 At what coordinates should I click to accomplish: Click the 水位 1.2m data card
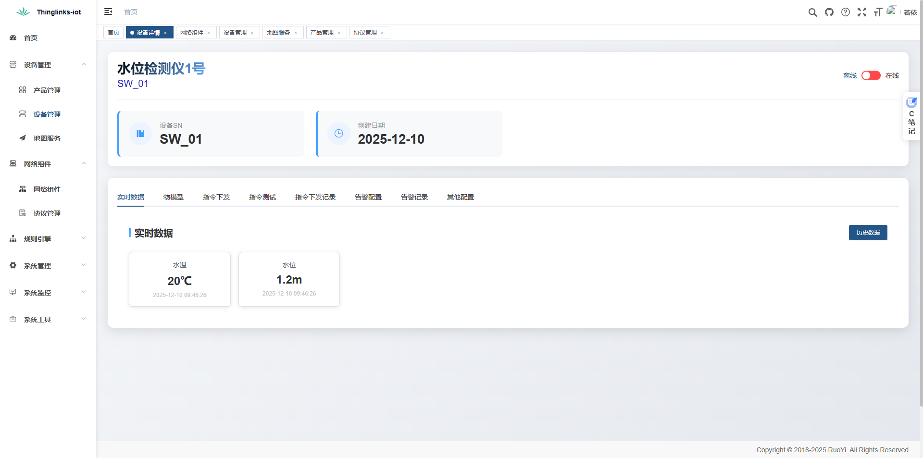tap(289, 279)
